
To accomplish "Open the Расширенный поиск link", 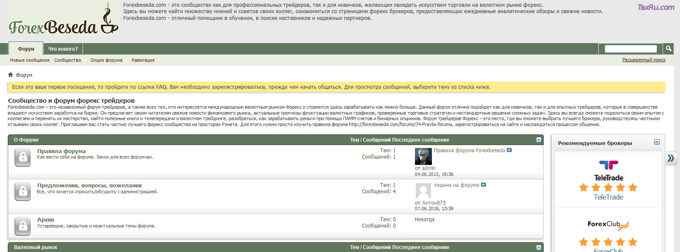I will pos(644,60).
